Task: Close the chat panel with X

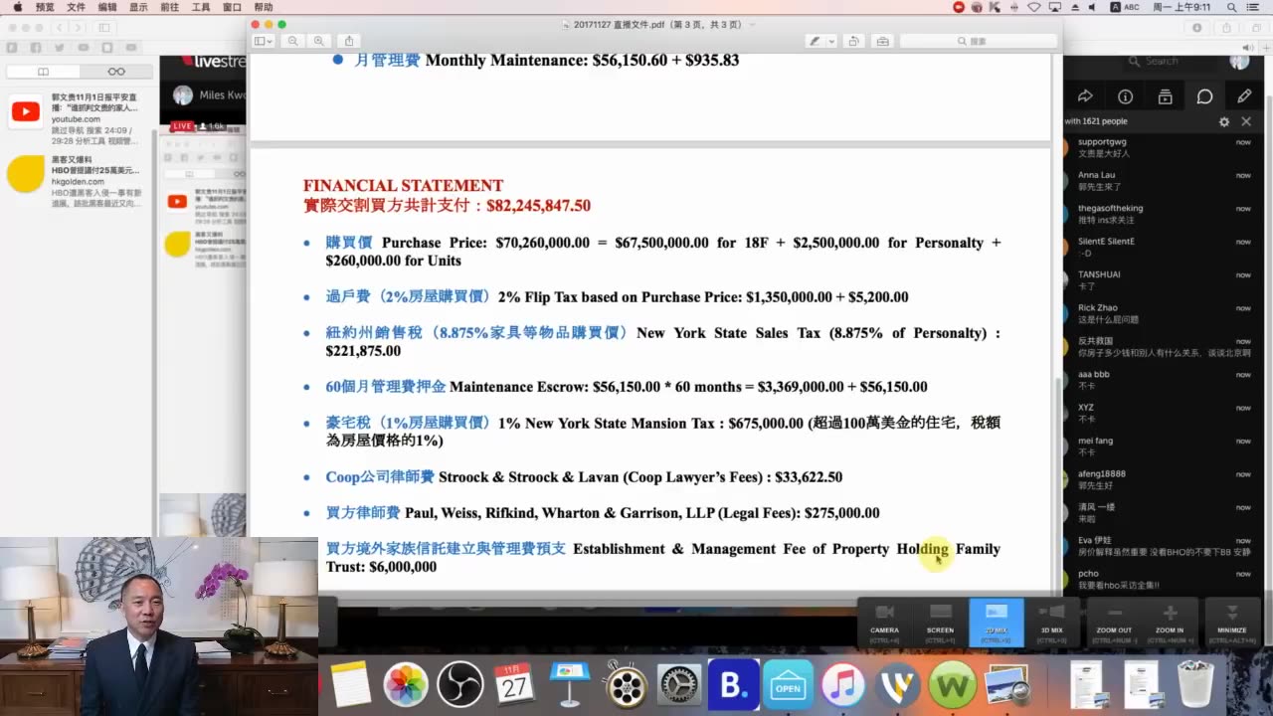Action: tap(1246, 121)
